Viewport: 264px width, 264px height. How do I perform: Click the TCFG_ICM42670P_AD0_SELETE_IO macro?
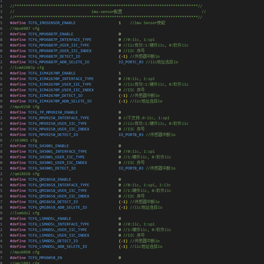[x=60, y=101]
